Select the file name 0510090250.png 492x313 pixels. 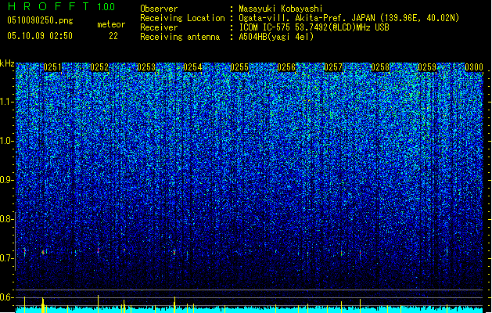[x=40, y=20]
